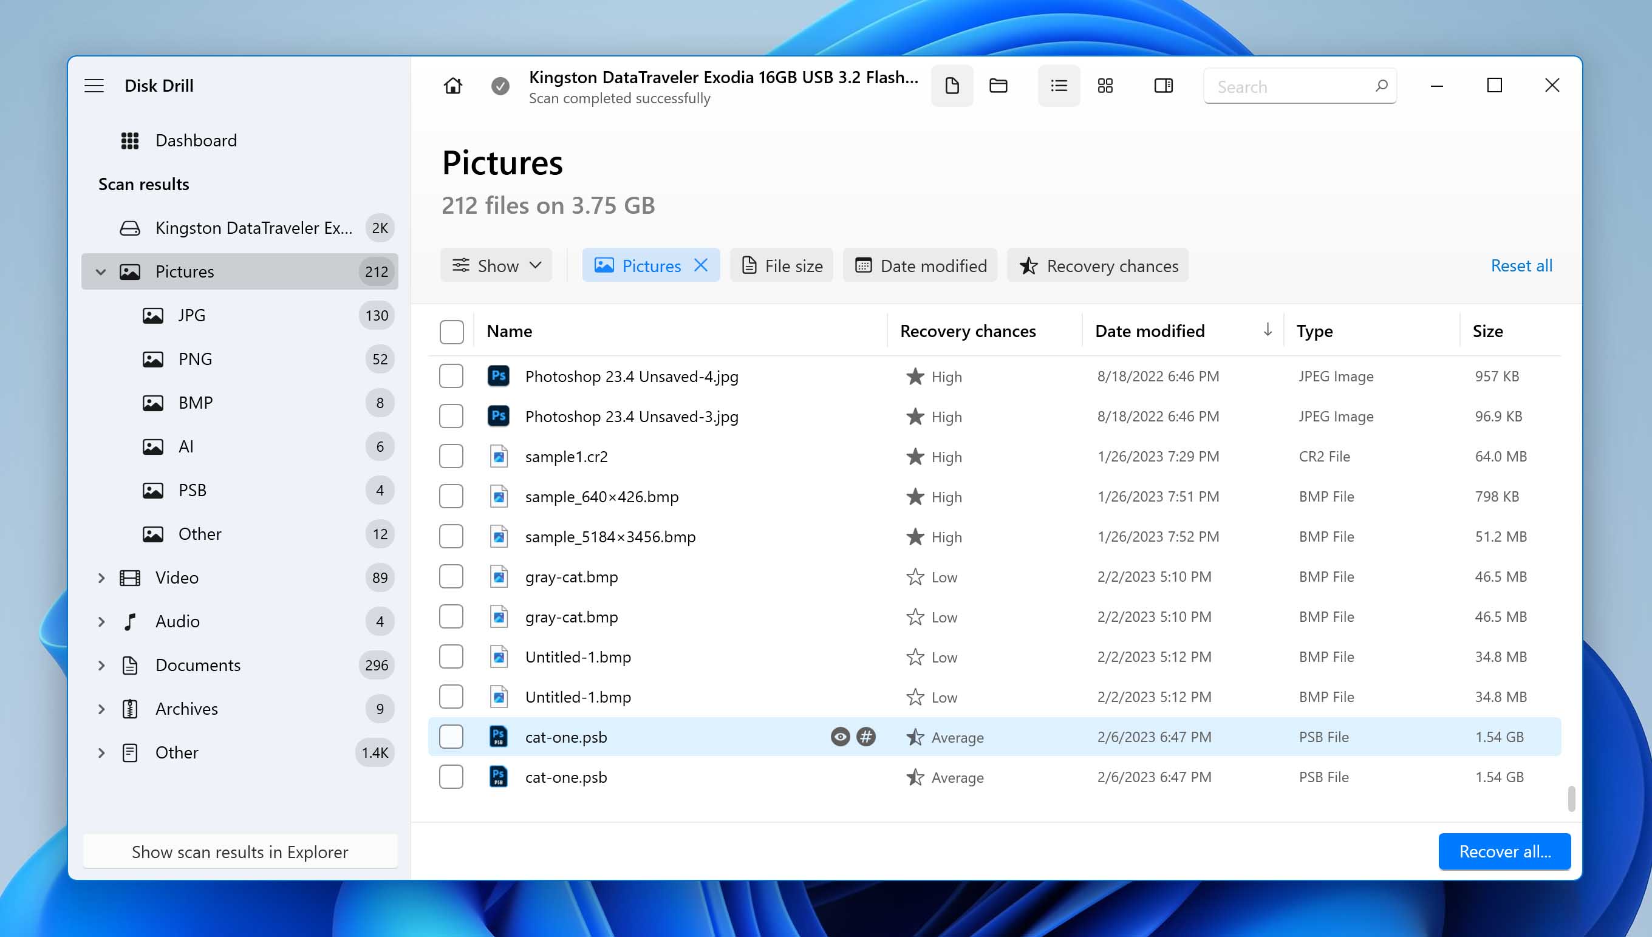Expand the Other category at bottom
This screenshot has height=937, width=1652.
(101, 752)
